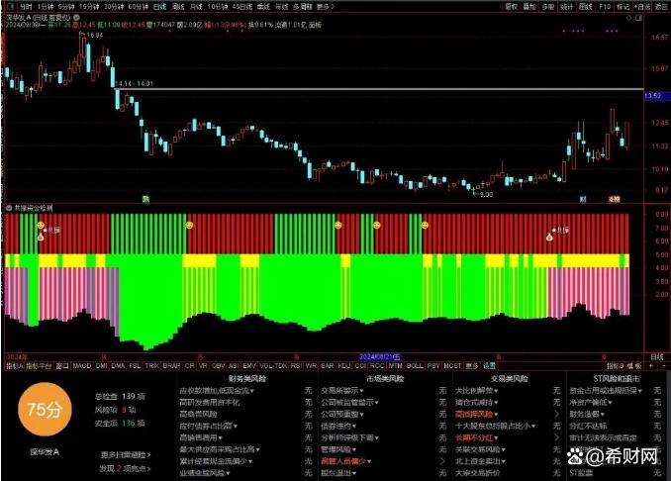This screenshot has height=481, width=671.
Task: Expand 更多 periods in top toolbar
Action: [326, 7]
